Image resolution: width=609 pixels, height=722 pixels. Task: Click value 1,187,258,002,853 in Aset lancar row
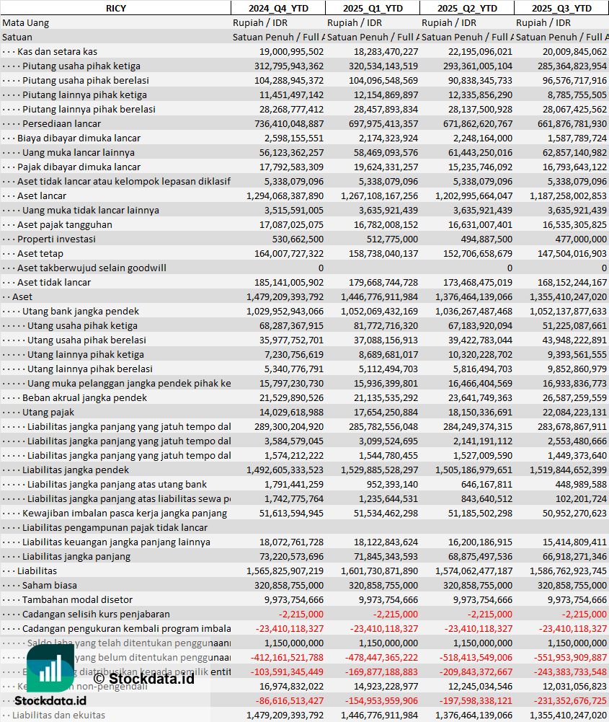tap(568, 195)
